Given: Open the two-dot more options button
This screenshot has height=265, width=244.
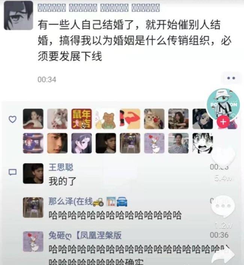Looking at the screenshot, I should pyautogui.click(x=231, y=78).
